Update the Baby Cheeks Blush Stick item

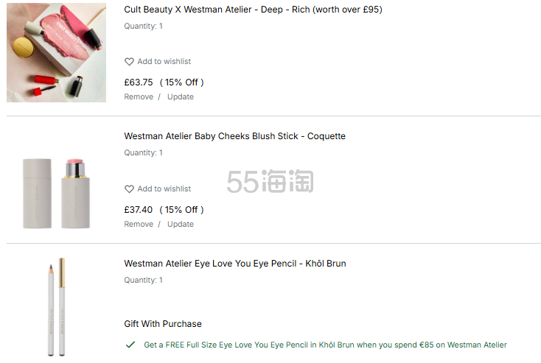pos(181,225)
